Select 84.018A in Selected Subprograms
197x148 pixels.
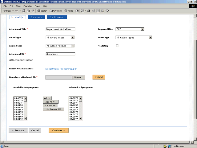click(74, 117)
